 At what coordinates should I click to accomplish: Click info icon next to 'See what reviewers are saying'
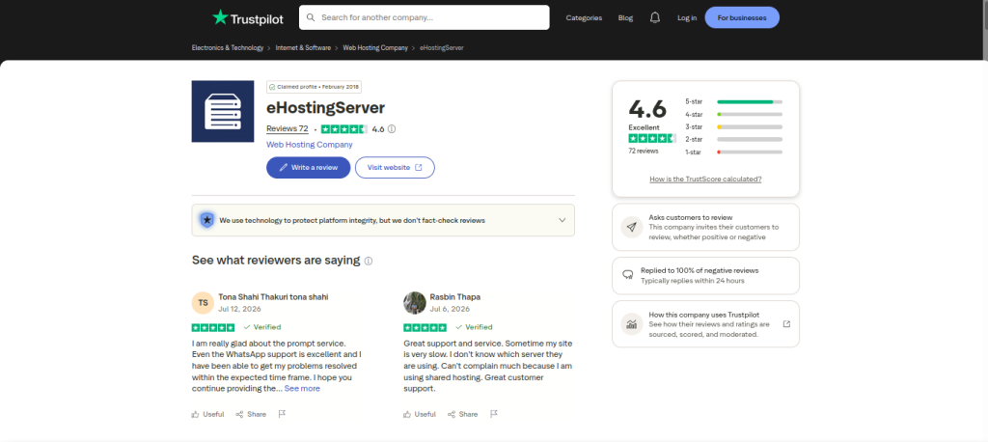coord(369,261)
